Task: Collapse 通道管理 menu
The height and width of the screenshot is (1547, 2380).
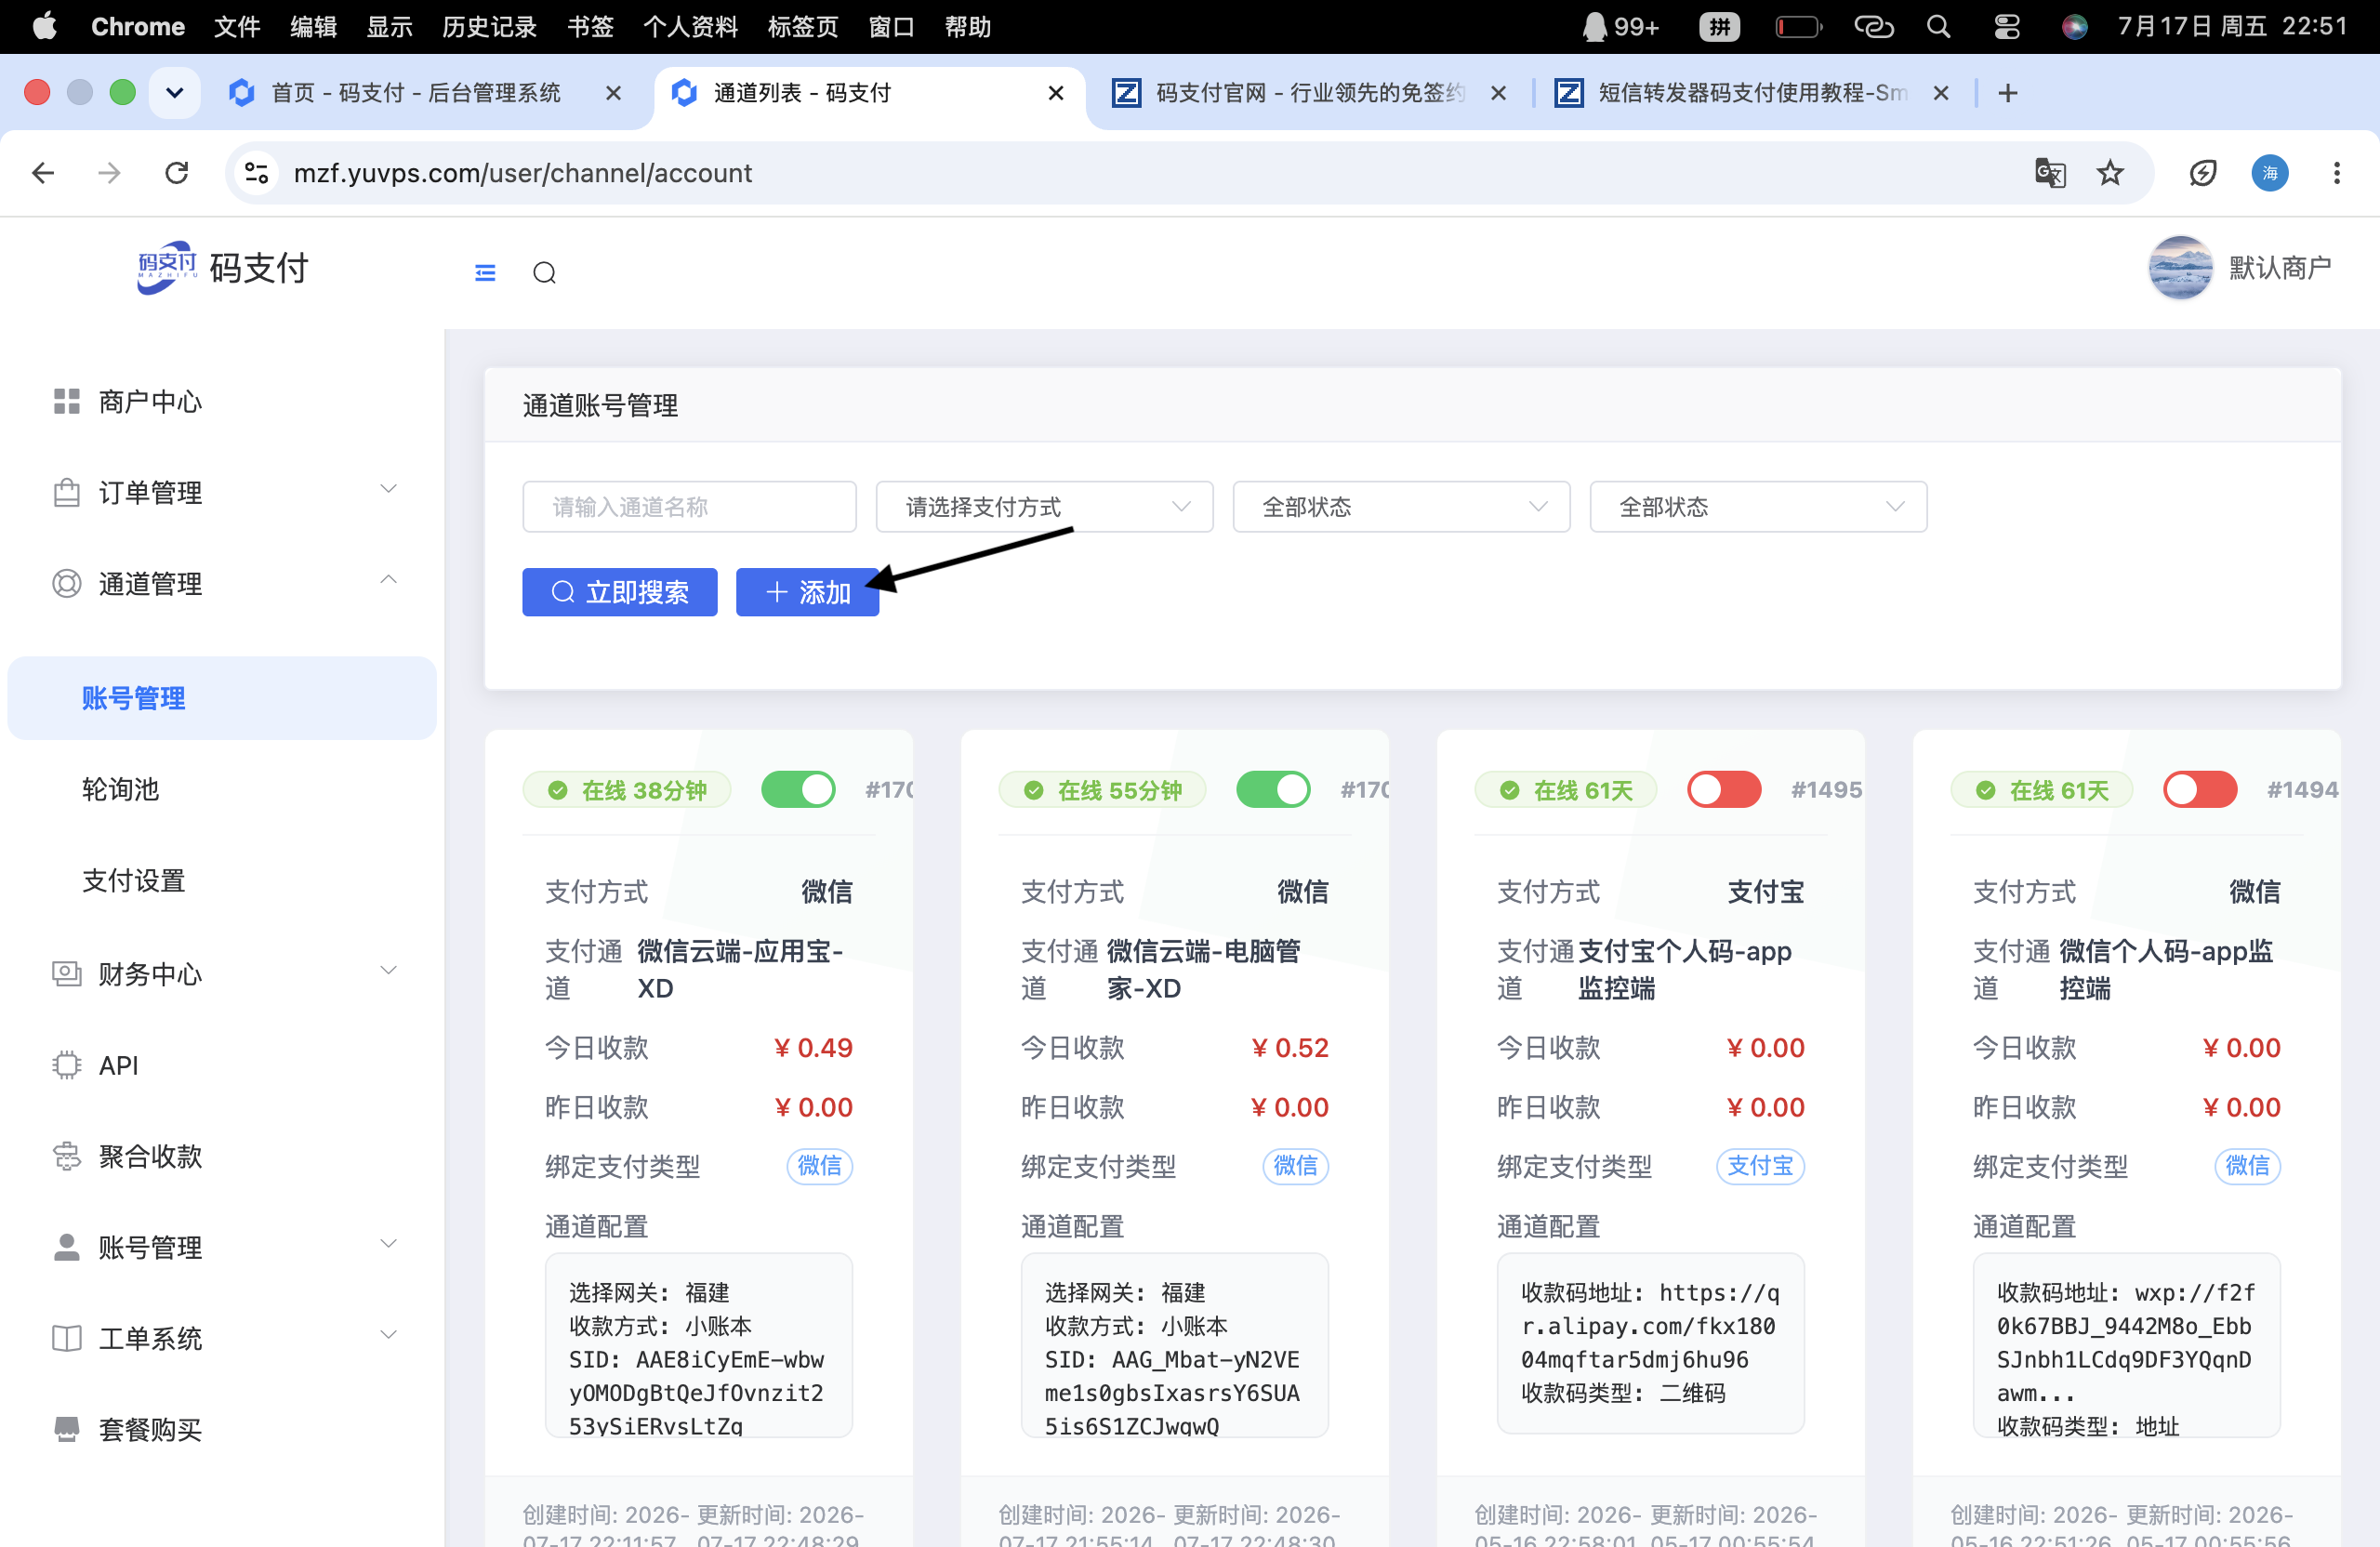Action: coord(222,583)
